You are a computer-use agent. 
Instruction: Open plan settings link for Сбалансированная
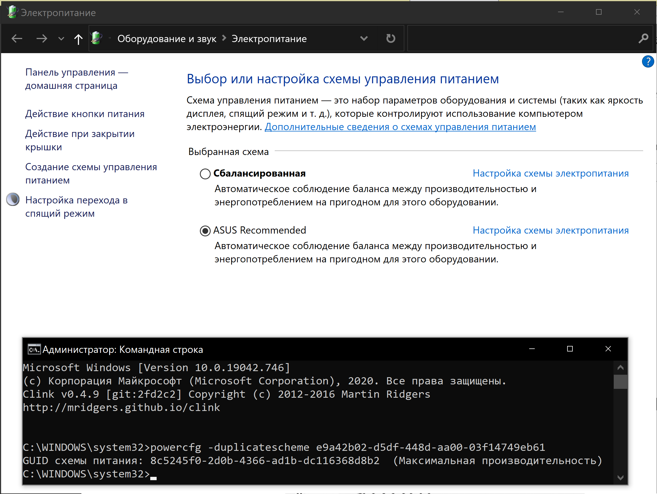coord(551,173)
